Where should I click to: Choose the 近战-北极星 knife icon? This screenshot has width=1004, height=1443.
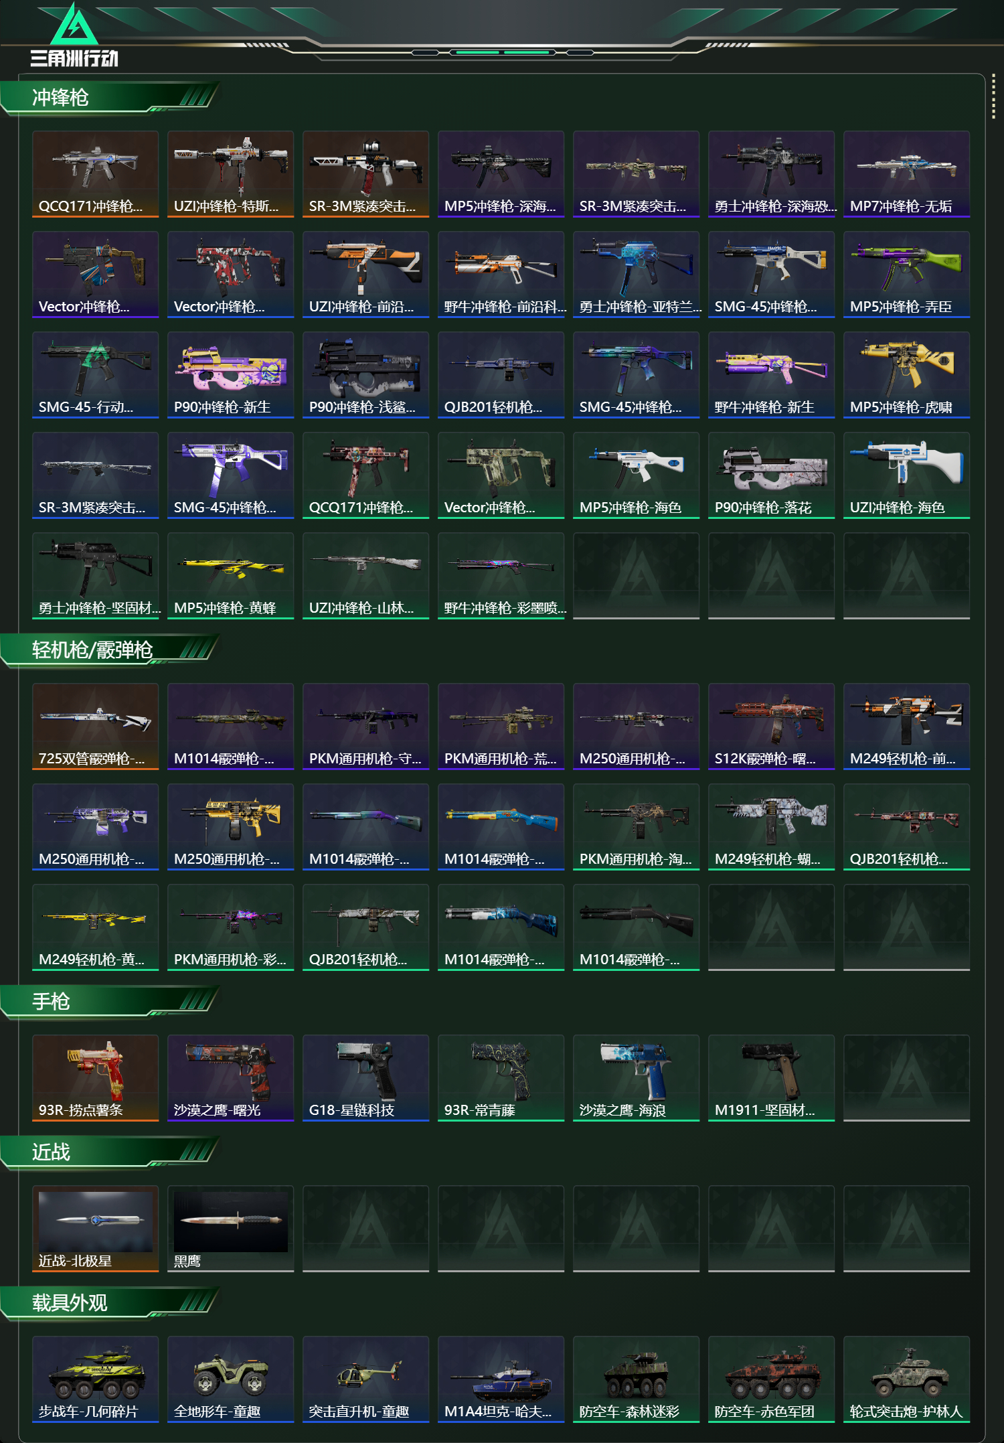95,1229
